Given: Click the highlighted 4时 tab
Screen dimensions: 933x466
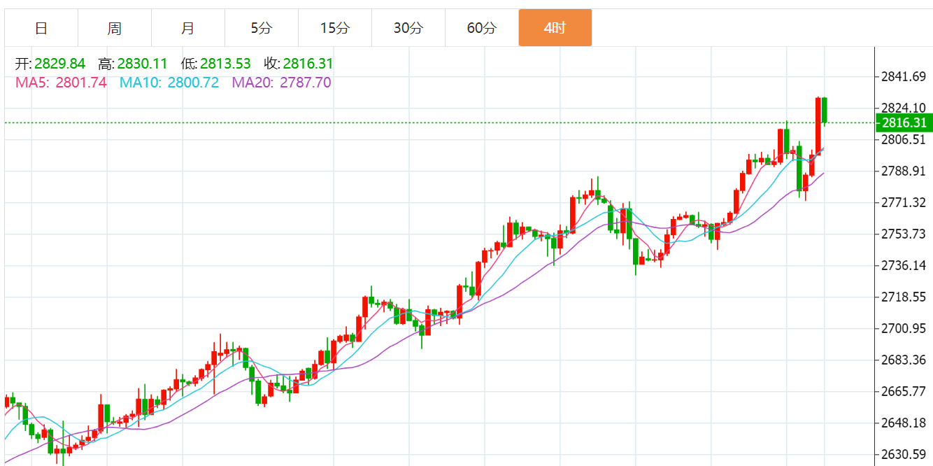Looking at the screenshot, I should pos(555,28).
